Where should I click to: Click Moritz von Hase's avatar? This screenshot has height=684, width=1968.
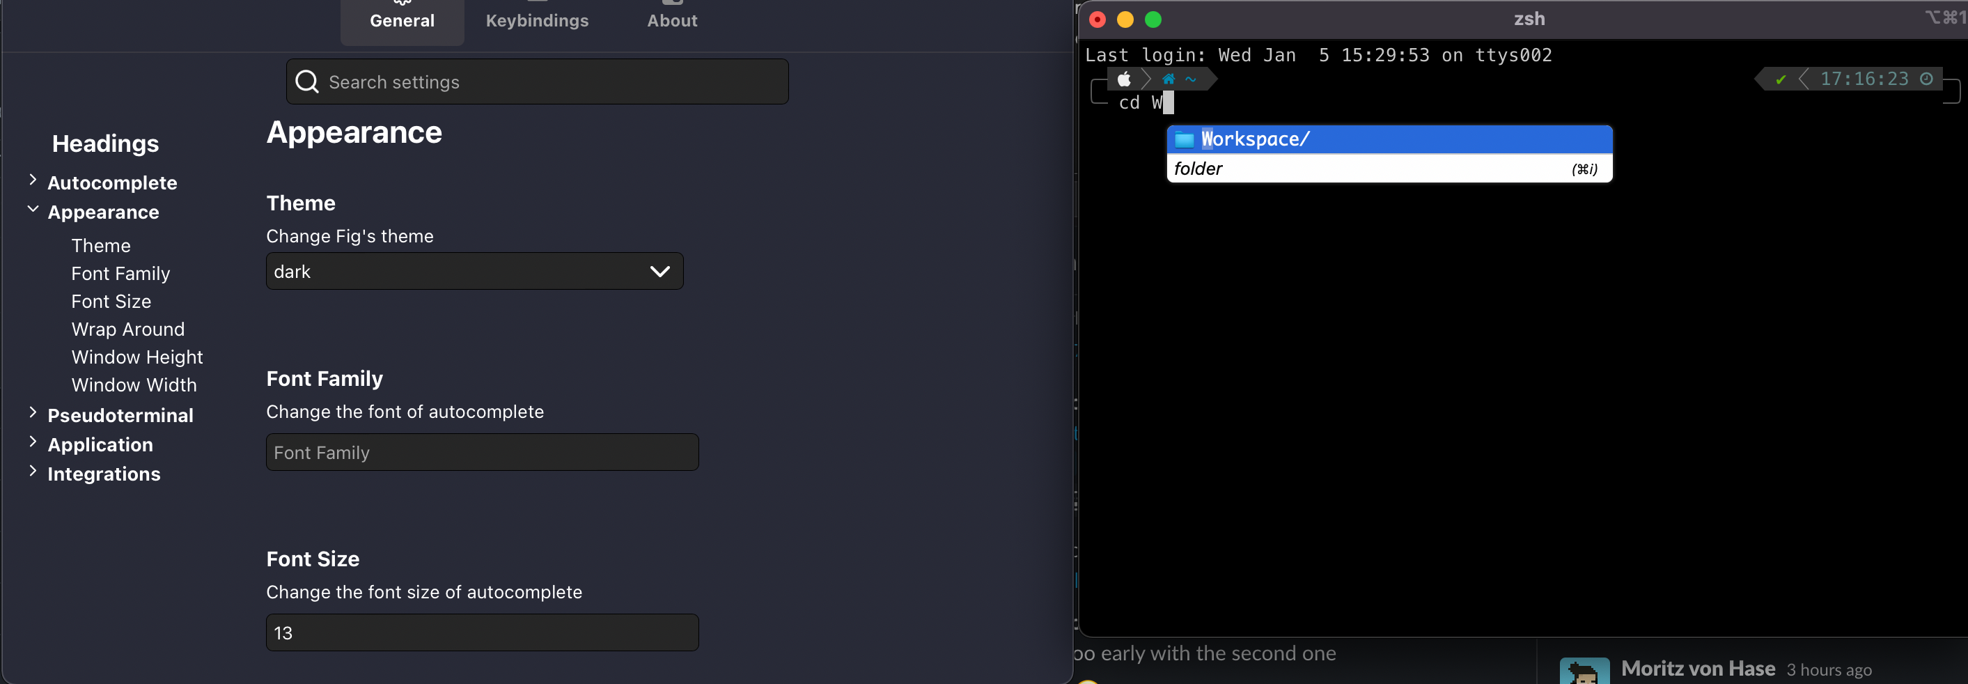(x=1584, y=670)
